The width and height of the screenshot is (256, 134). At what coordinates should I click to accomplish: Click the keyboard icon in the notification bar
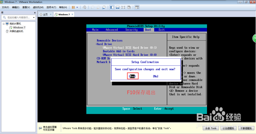[x=40, y=128]
